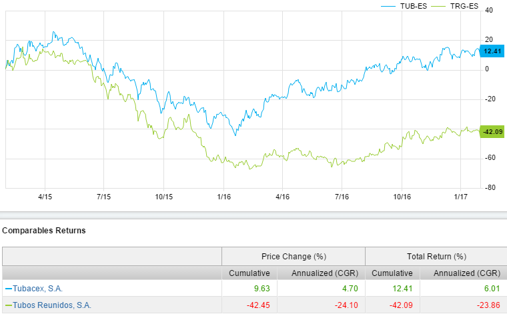Click the 10/16 date label on x-axis
Image resolution: width=507 pixels, height=314 pixels.
click(402, 197)
